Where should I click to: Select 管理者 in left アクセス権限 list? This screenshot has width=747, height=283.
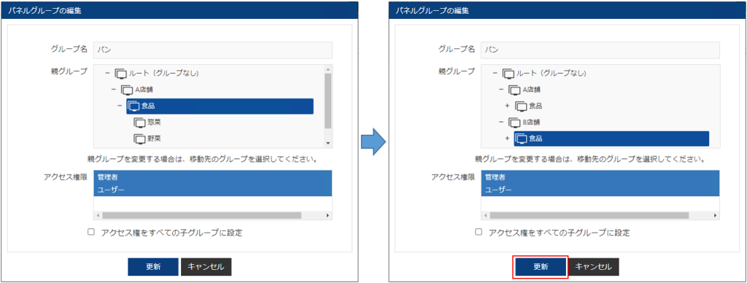click(213, 177)
